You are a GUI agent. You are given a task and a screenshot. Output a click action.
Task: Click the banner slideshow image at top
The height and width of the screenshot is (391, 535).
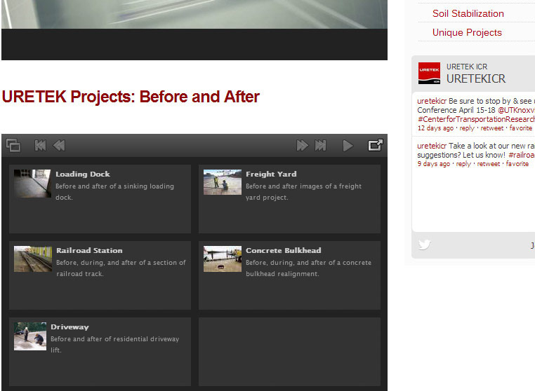pyautogui.click(x=194, y=14)
